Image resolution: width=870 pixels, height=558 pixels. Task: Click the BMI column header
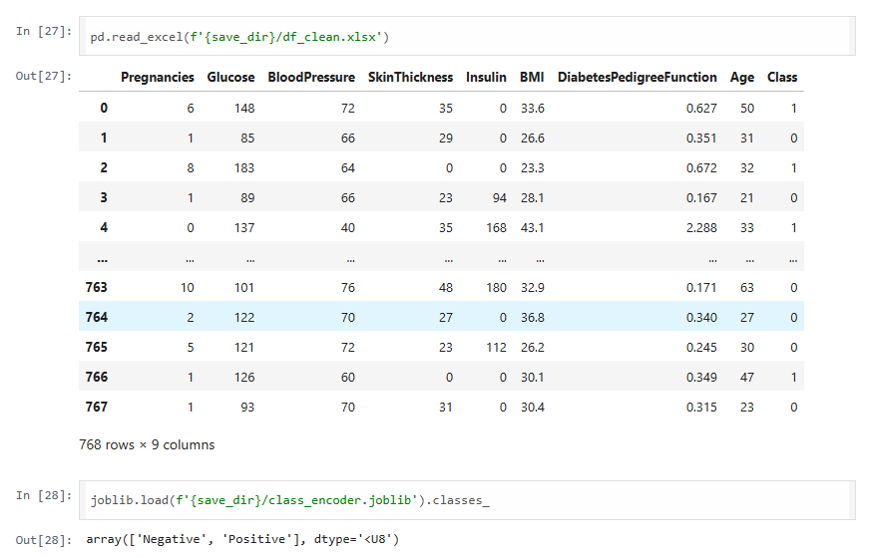pyautogui.click(x=532, y=77)
